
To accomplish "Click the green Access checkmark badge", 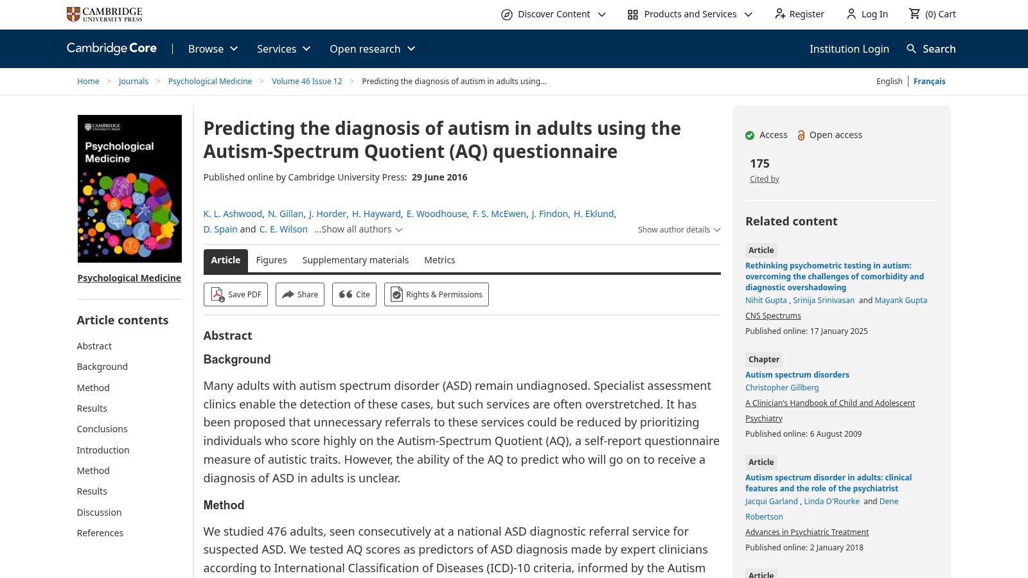I will click(749, 135).
